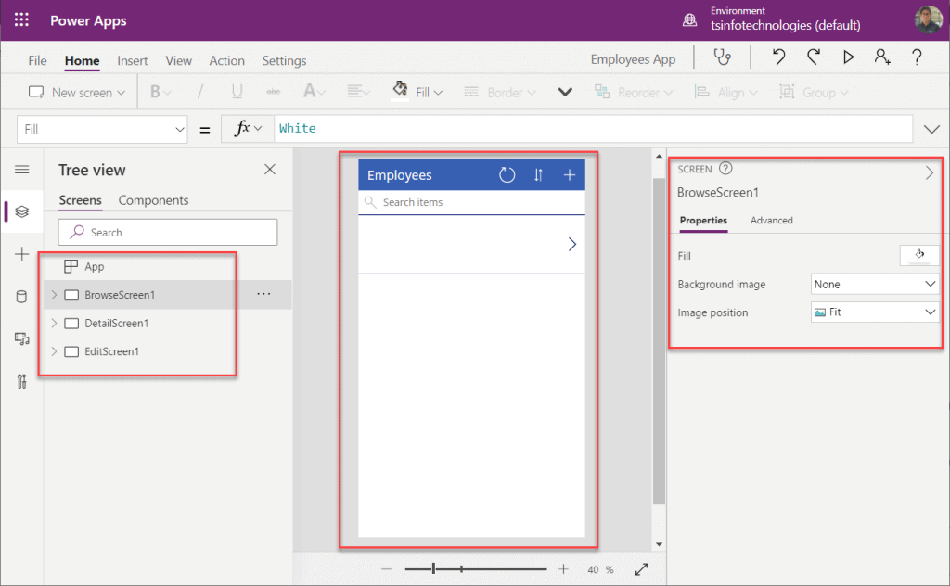Select the Insert ribbon tab
The image size is (950, 586).
tap(132, 60)
